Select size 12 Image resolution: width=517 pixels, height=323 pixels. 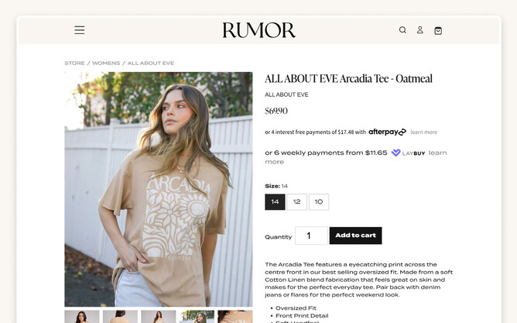click(x=296, y=202)
